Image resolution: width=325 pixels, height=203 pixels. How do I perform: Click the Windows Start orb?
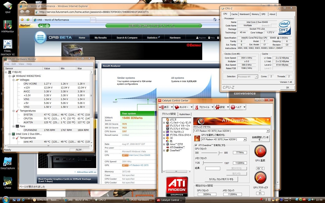[6, 200]
